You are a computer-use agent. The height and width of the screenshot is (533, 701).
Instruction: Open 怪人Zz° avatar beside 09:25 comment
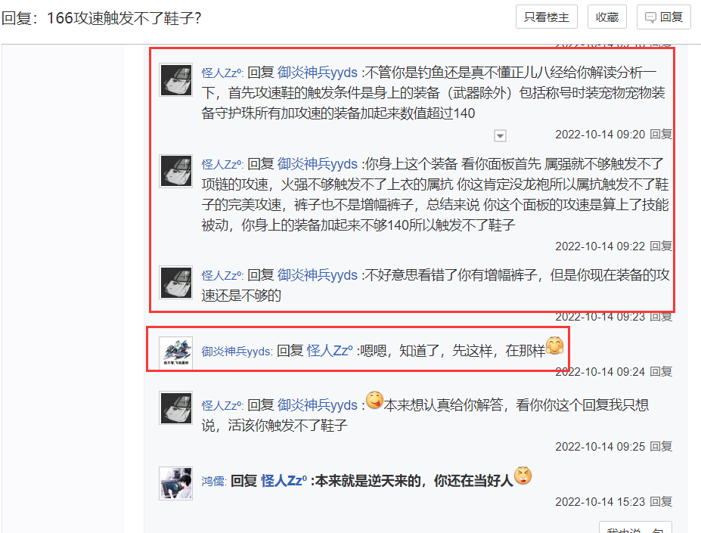176,407
